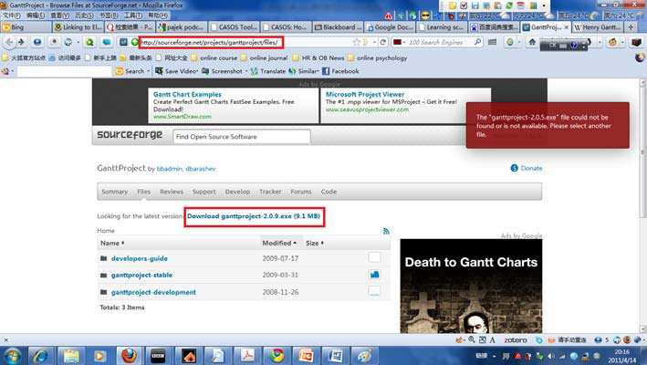
Task: Click Download ganttproject-2.0.9.exe link
Action: point(253,216)
